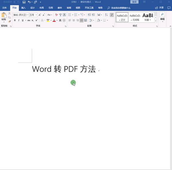Open the font dialog launcher in 字体 group
The width and height of the screenshot is (172, 170).
pos(65,26)
